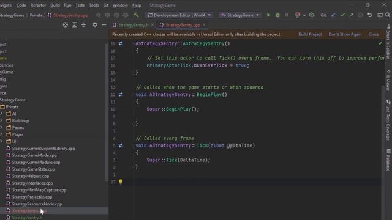Expand all items in project panel

pos(74,24)
